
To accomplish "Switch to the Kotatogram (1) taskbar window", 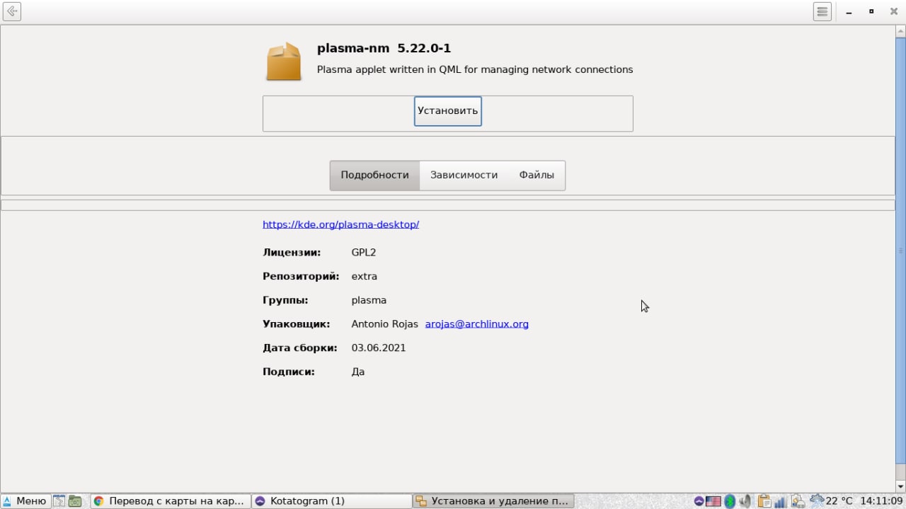I will [x=331, y=501].
